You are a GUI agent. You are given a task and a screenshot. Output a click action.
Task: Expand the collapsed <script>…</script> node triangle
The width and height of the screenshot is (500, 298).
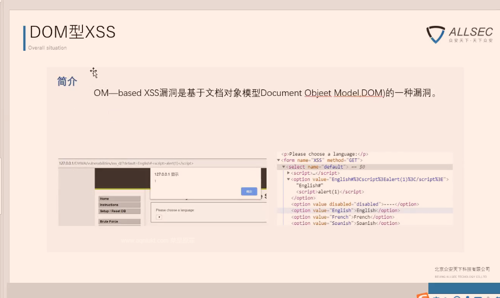288,173
